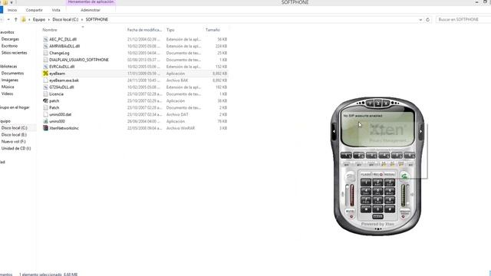491x276 pixels.
Task: Click keypad key 3 DEF on softphone
Action: pos(390,182)
